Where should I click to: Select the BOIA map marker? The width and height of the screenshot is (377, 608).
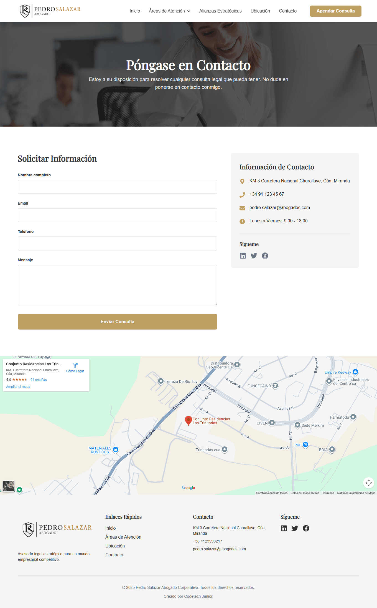(x=332, y=449)
